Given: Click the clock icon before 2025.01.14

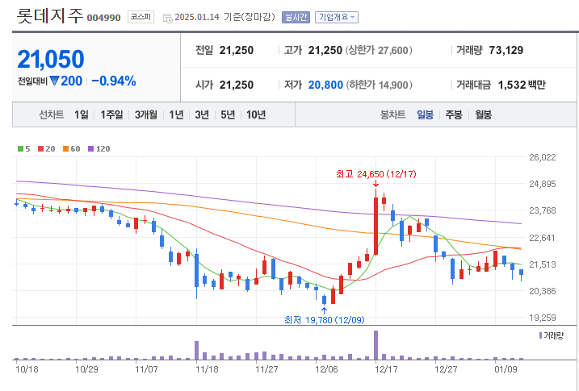Looking at the screenshot, I should point(168,18).
